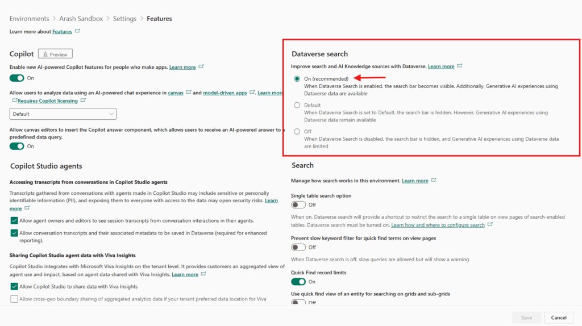Toggle Quick Find record limits off
This screenshot has height=326, width=582.
click(298, 282)
